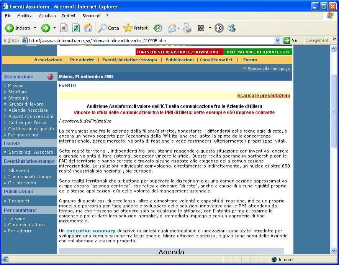Select Per aderire in top navigation

click(82, 60)
